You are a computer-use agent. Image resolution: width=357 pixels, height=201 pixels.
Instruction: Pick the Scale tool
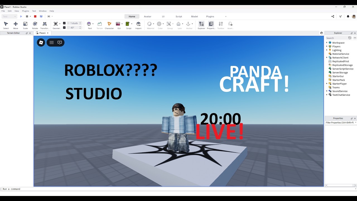pos(25,25)
